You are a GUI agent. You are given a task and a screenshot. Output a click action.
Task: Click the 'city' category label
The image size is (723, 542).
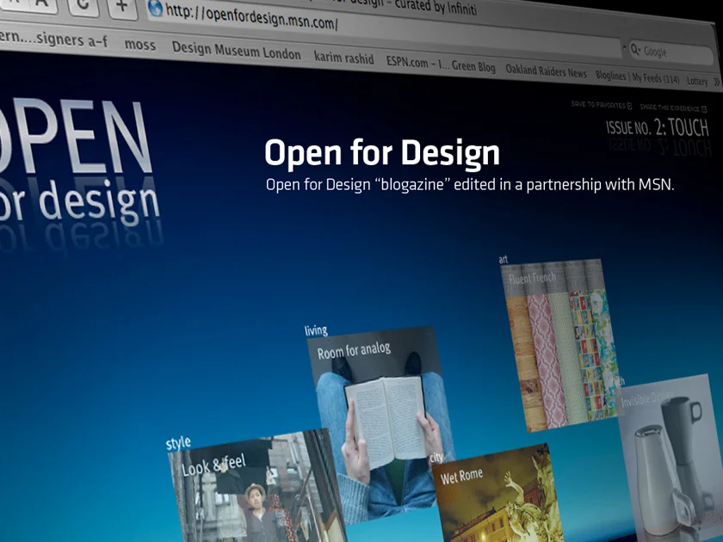(436, 458)
